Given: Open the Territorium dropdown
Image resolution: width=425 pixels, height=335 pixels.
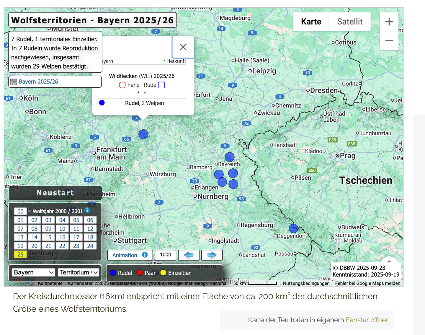Looking at the screenshot, I should [79, 272].
